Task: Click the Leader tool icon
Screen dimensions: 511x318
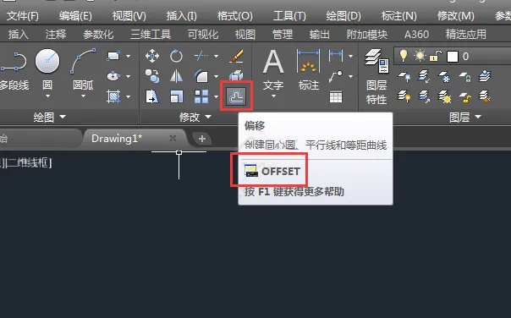Action: [x=336, y=76]
